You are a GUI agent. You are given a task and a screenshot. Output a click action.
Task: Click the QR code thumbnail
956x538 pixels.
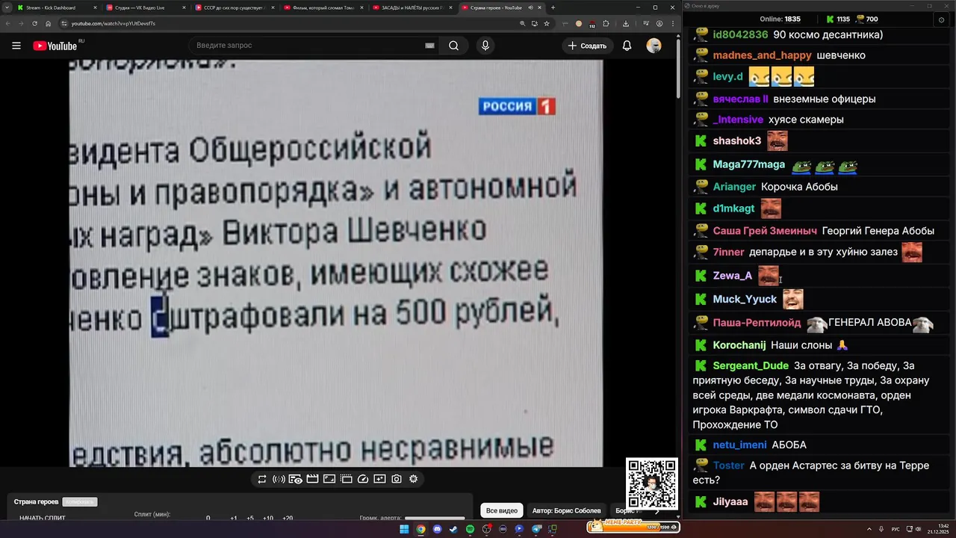coord(652,483)
